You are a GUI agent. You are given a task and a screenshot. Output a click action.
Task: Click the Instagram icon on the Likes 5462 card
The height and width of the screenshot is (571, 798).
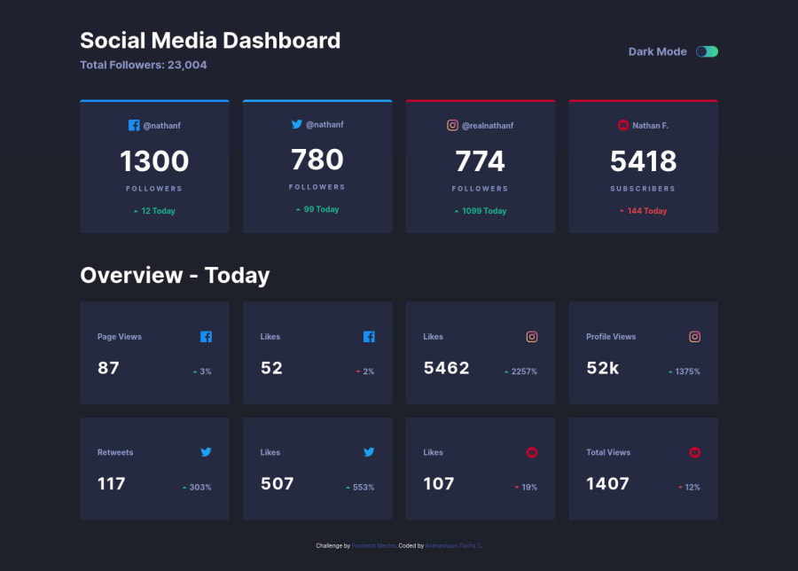click(531, 337)
